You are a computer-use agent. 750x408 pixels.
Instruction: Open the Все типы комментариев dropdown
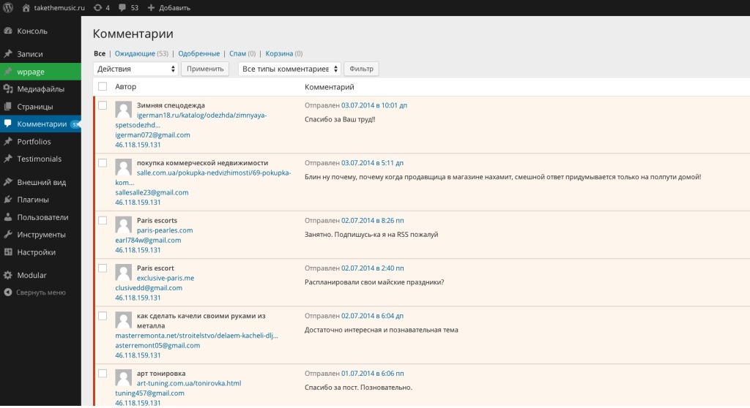(289, 69)
